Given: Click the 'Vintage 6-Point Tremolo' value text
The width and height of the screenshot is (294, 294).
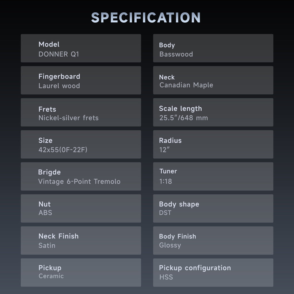Looking at the screenshot, I should pyautogui.click(x=79, y=181).
